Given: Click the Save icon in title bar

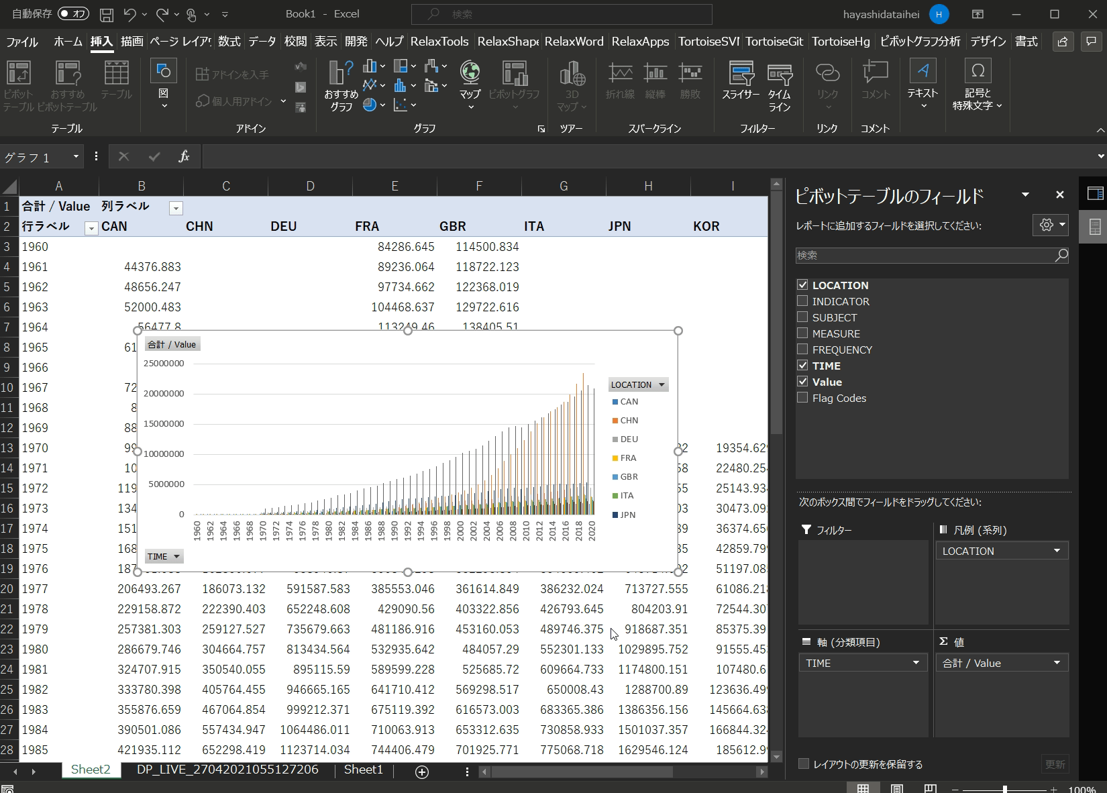Looking at the screenshot, I should (x=106, y=14).
